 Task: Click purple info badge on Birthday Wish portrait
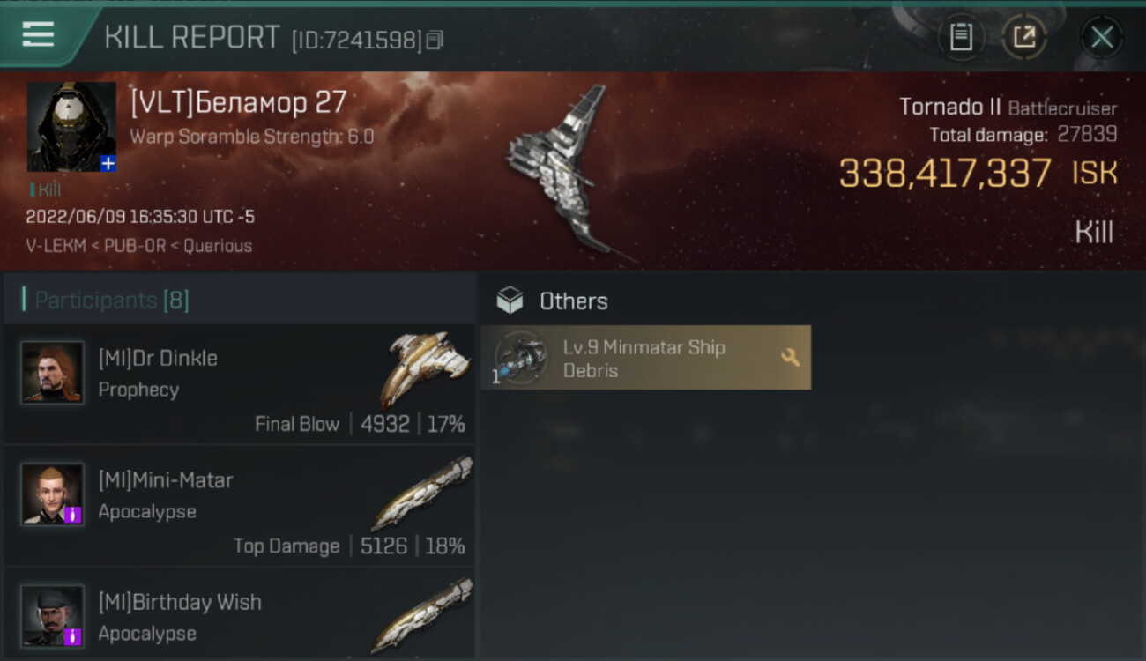(73, 636)
